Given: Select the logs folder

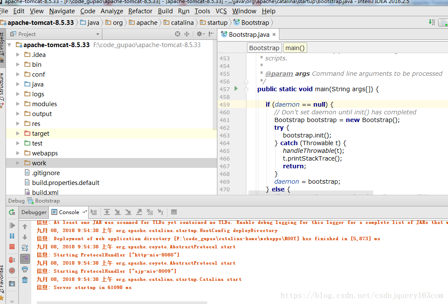Looking at the screenshot, I should point(38,94).
